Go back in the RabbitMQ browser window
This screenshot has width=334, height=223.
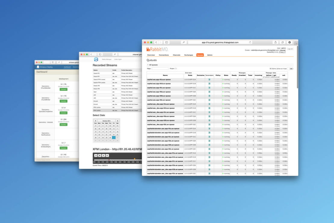pos(156,42)
